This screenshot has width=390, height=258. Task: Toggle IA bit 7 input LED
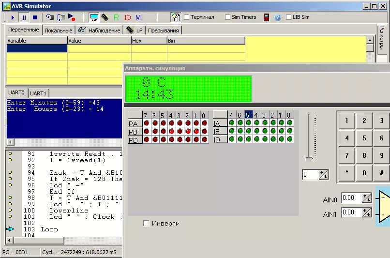click(232, 122)
